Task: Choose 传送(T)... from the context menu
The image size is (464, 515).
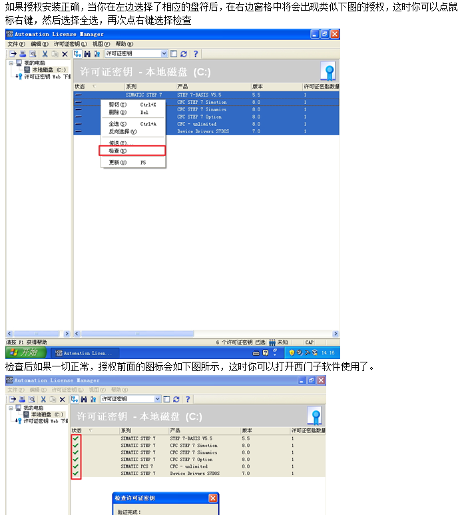Action: pos(133,143)
